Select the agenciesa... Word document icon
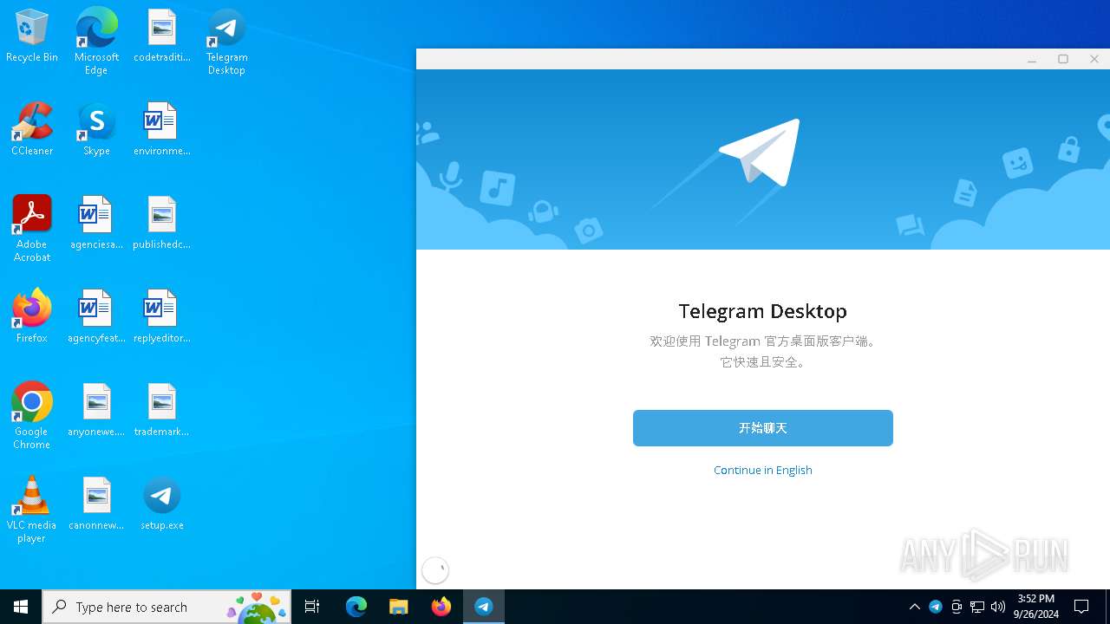This screenshot has height=624, width=1110. 96,224
